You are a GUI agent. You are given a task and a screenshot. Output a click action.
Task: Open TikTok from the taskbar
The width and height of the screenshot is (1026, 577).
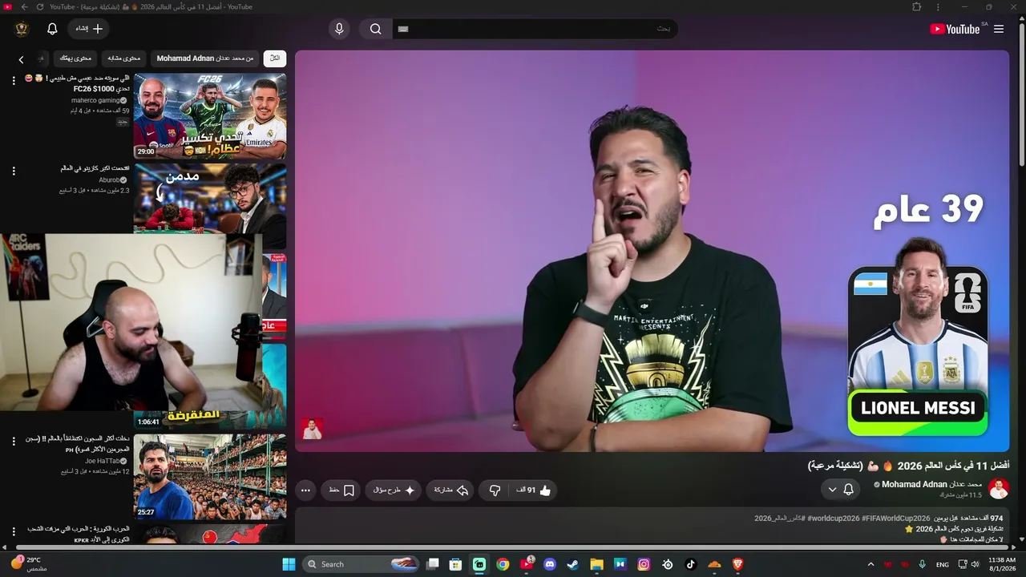(691, 564)
